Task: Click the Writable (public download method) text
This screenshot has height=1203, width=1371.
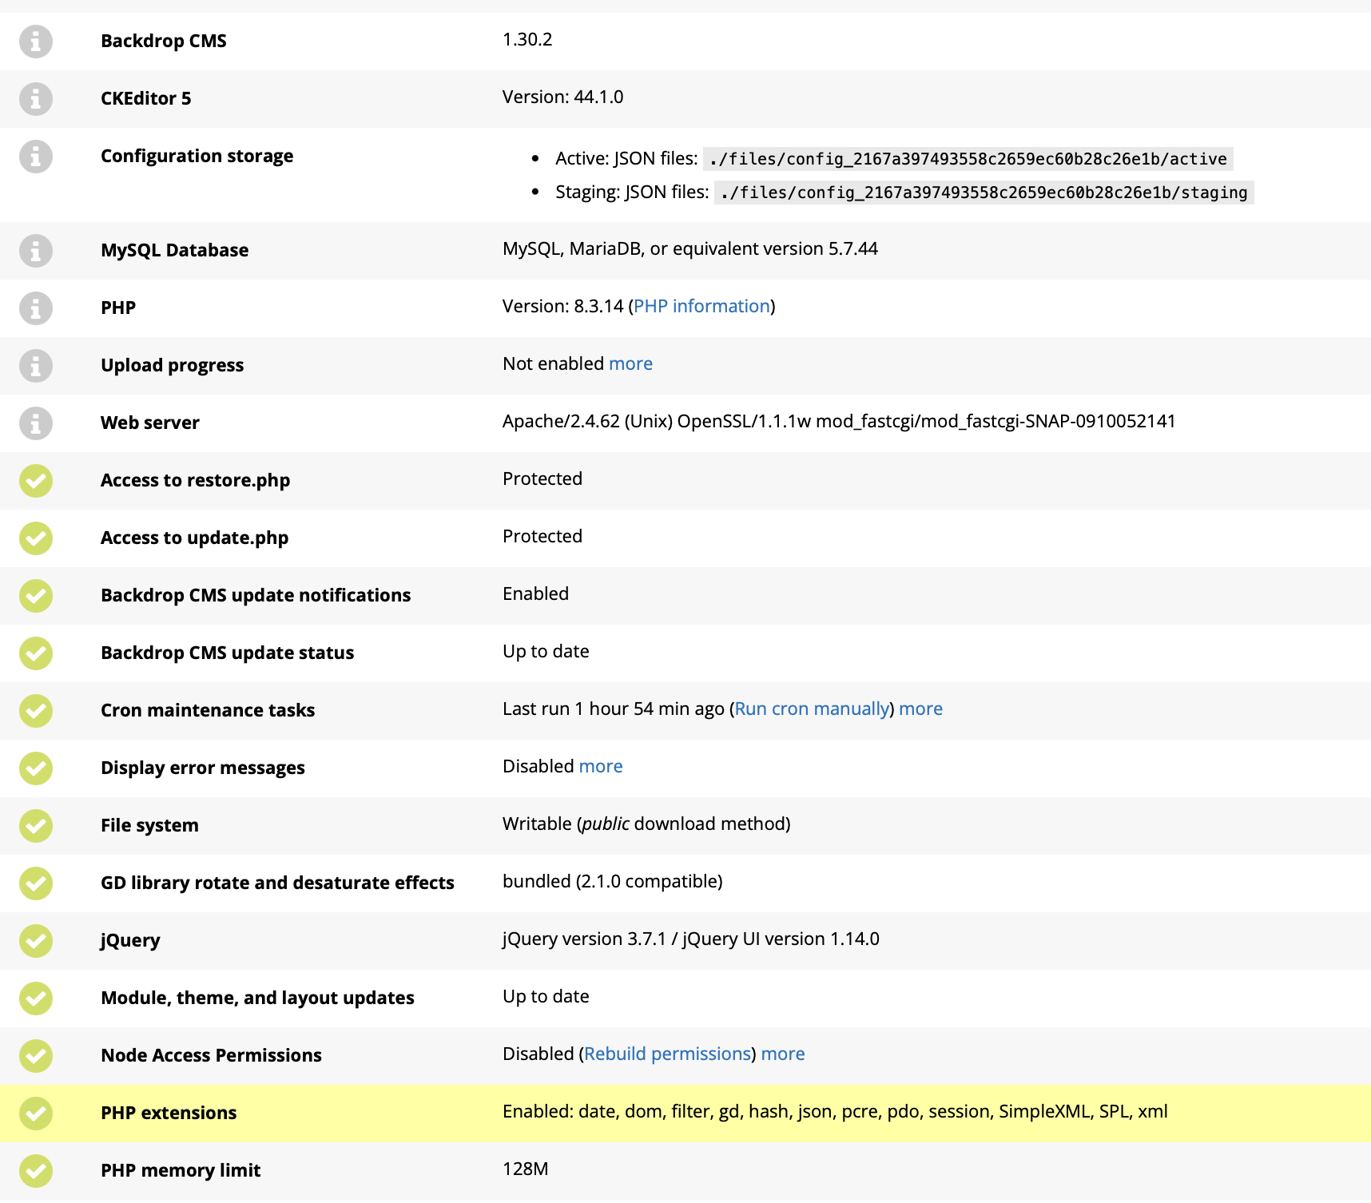Action: (646, 824)
